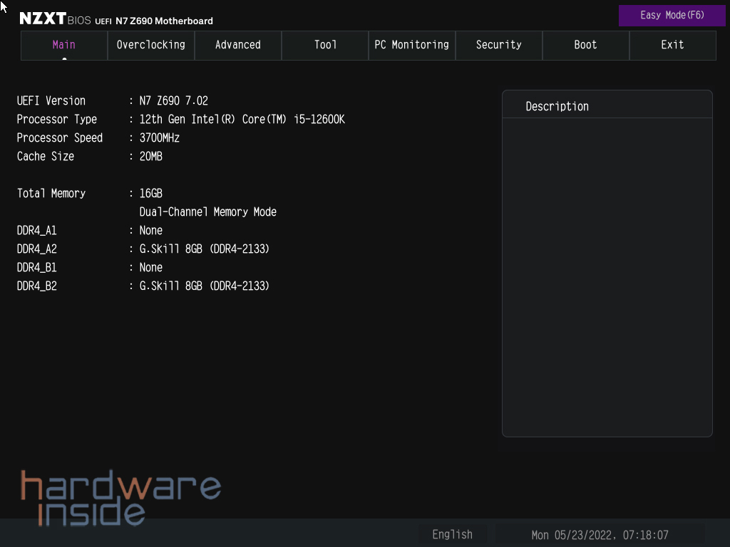Open the Overclocking tab
The width and height of the screenshot is (730, 547).
point(151,45)
